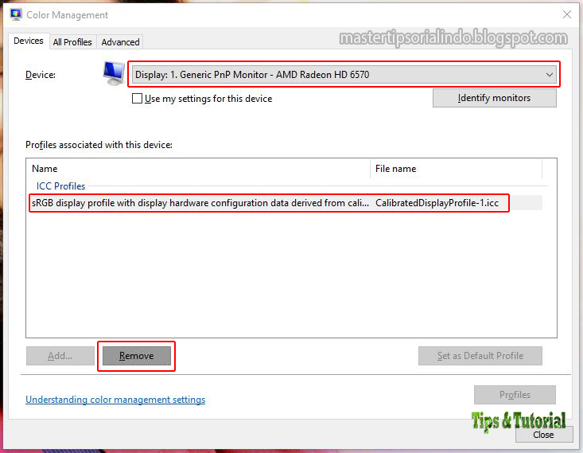
Task: Click the File name column header
Action: (x=457, y=169)
